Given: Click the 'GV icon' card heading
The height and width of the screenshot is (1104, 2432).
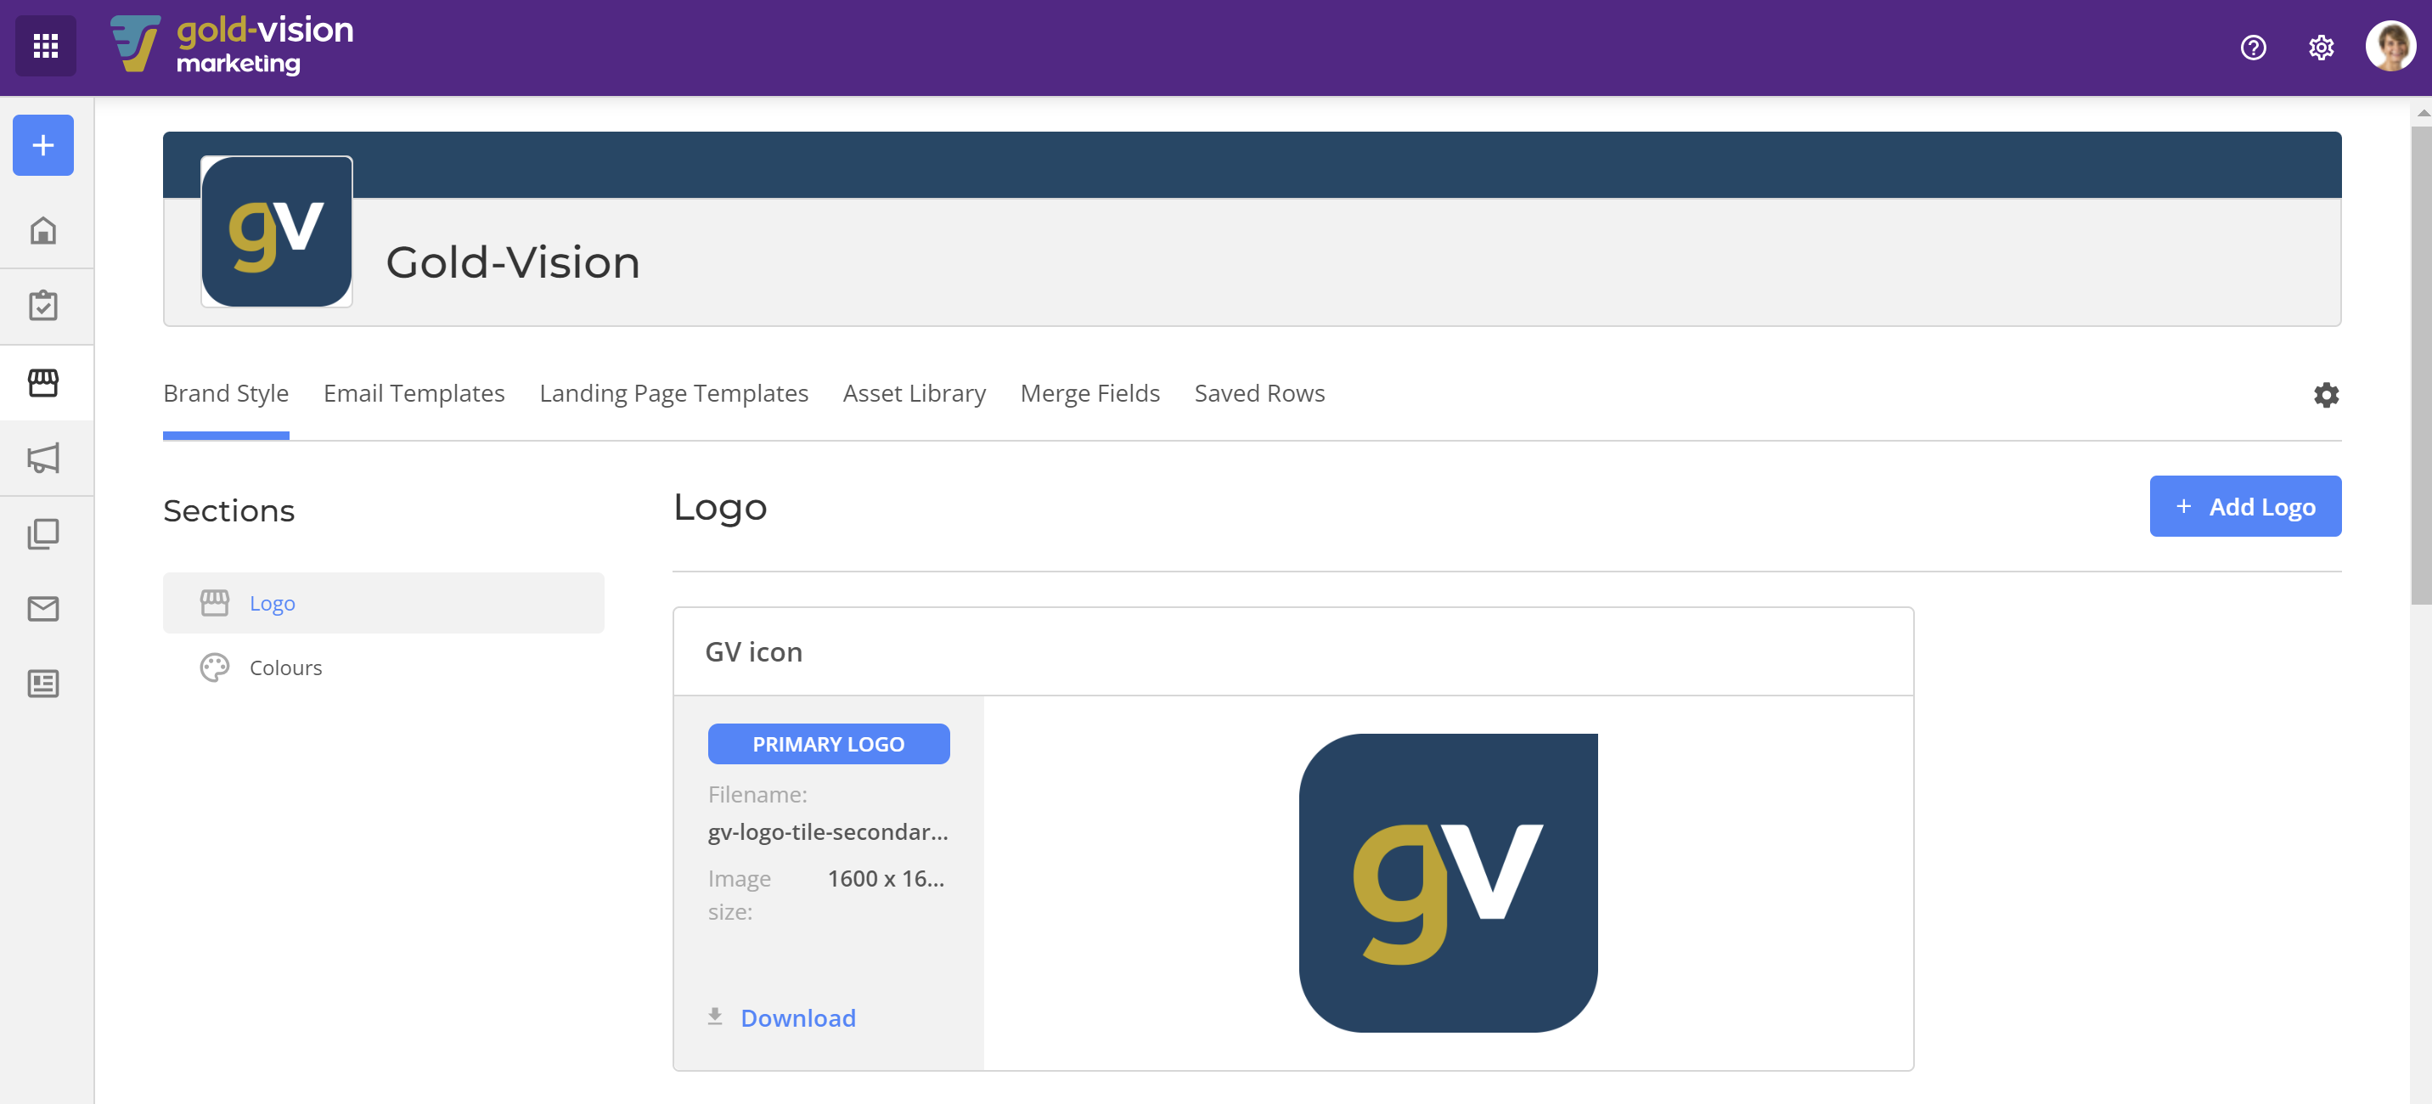Looking at the screenshot, I should [x=753, y=651].
